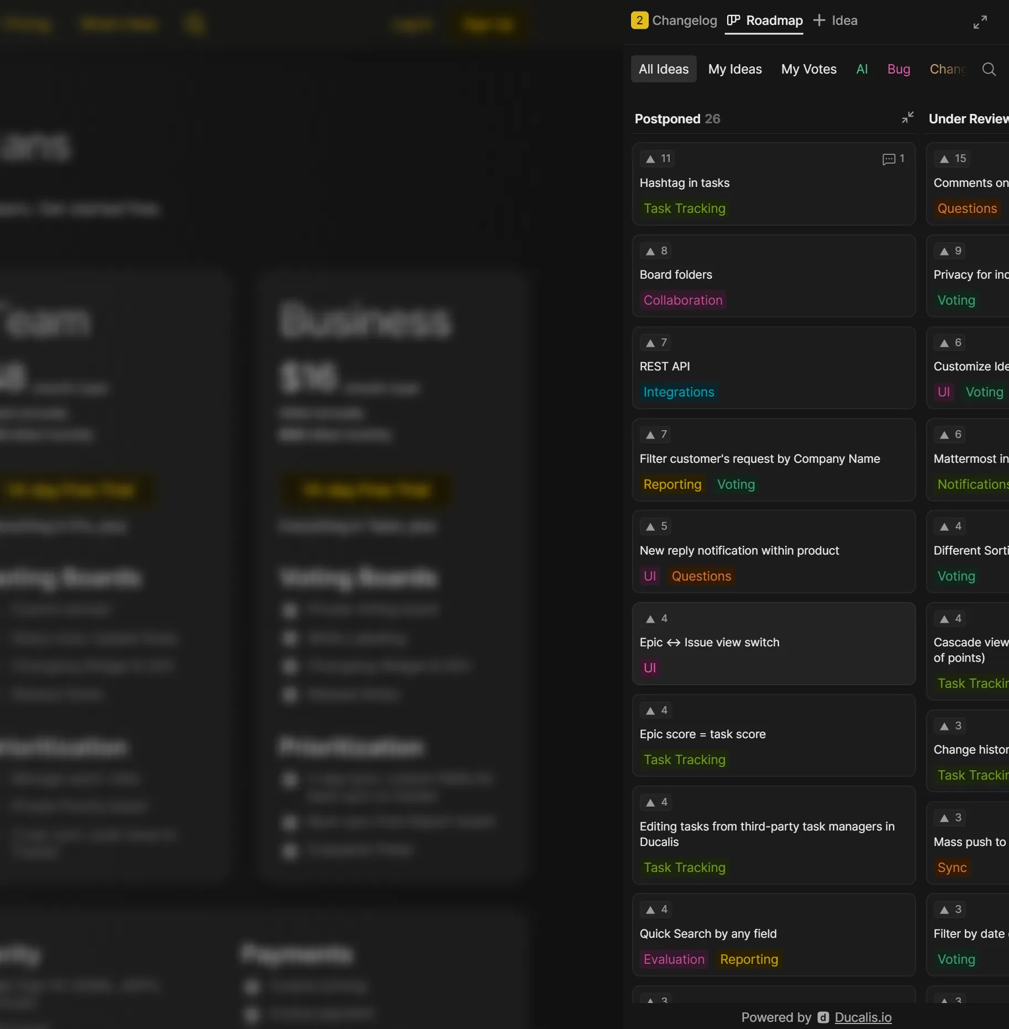This screenshot has height=1029, width=1009.
Task: Upvote the Board folders idea
Action: 655,251
